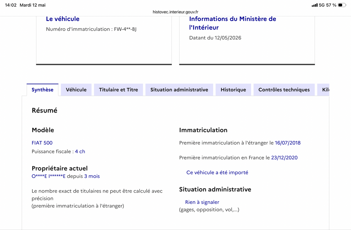Open the Synthèse tab
This screenshot has width=351, height=230.
(x=42, y=90)
